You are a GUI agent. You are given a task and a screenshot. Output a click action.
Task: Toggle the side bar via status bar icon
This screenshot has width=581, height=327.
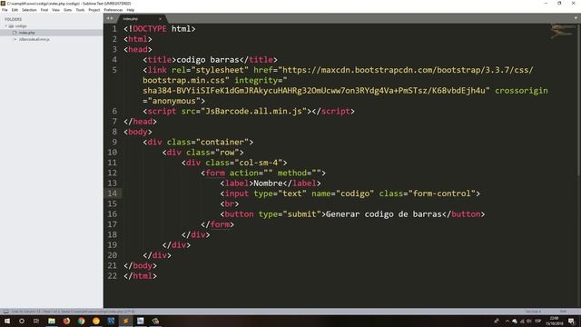[x=5, y=312]
